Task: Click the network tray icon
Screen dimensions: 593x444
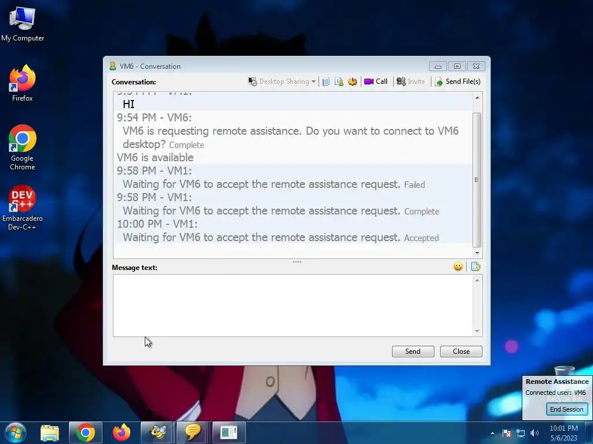Action: (521, 433)
